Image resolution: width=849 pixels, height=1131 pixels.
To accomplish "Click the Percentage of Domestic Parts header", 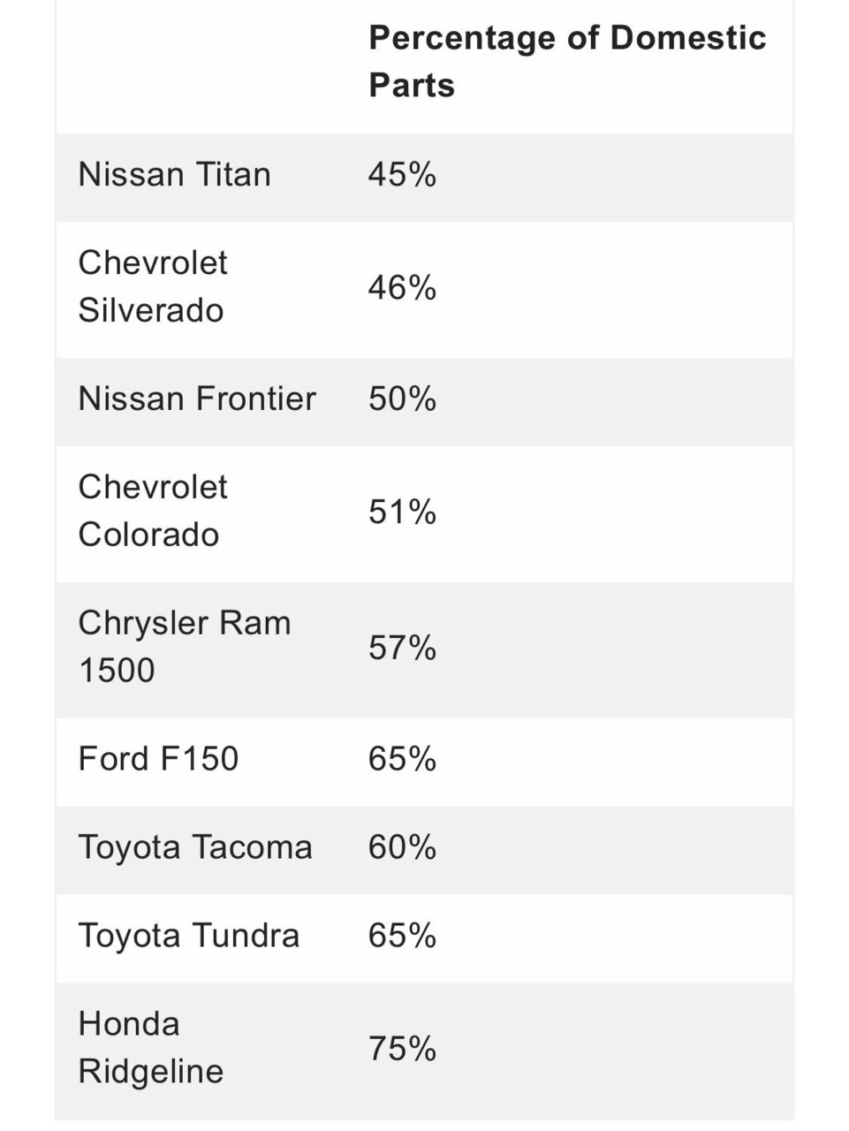I will 566,61.
